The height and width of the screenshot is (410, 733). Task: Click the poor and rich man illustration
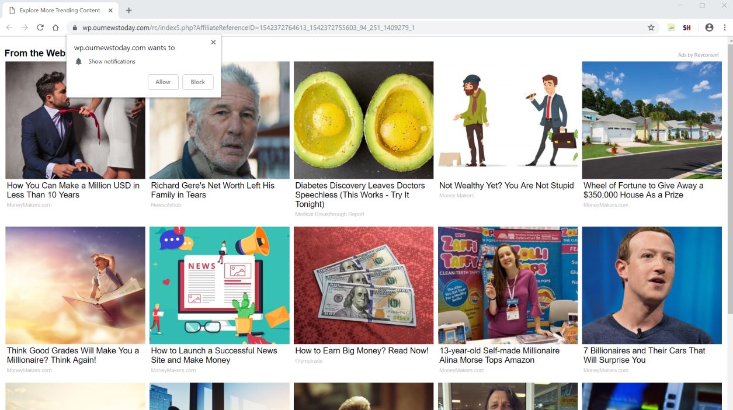[508, 120]
